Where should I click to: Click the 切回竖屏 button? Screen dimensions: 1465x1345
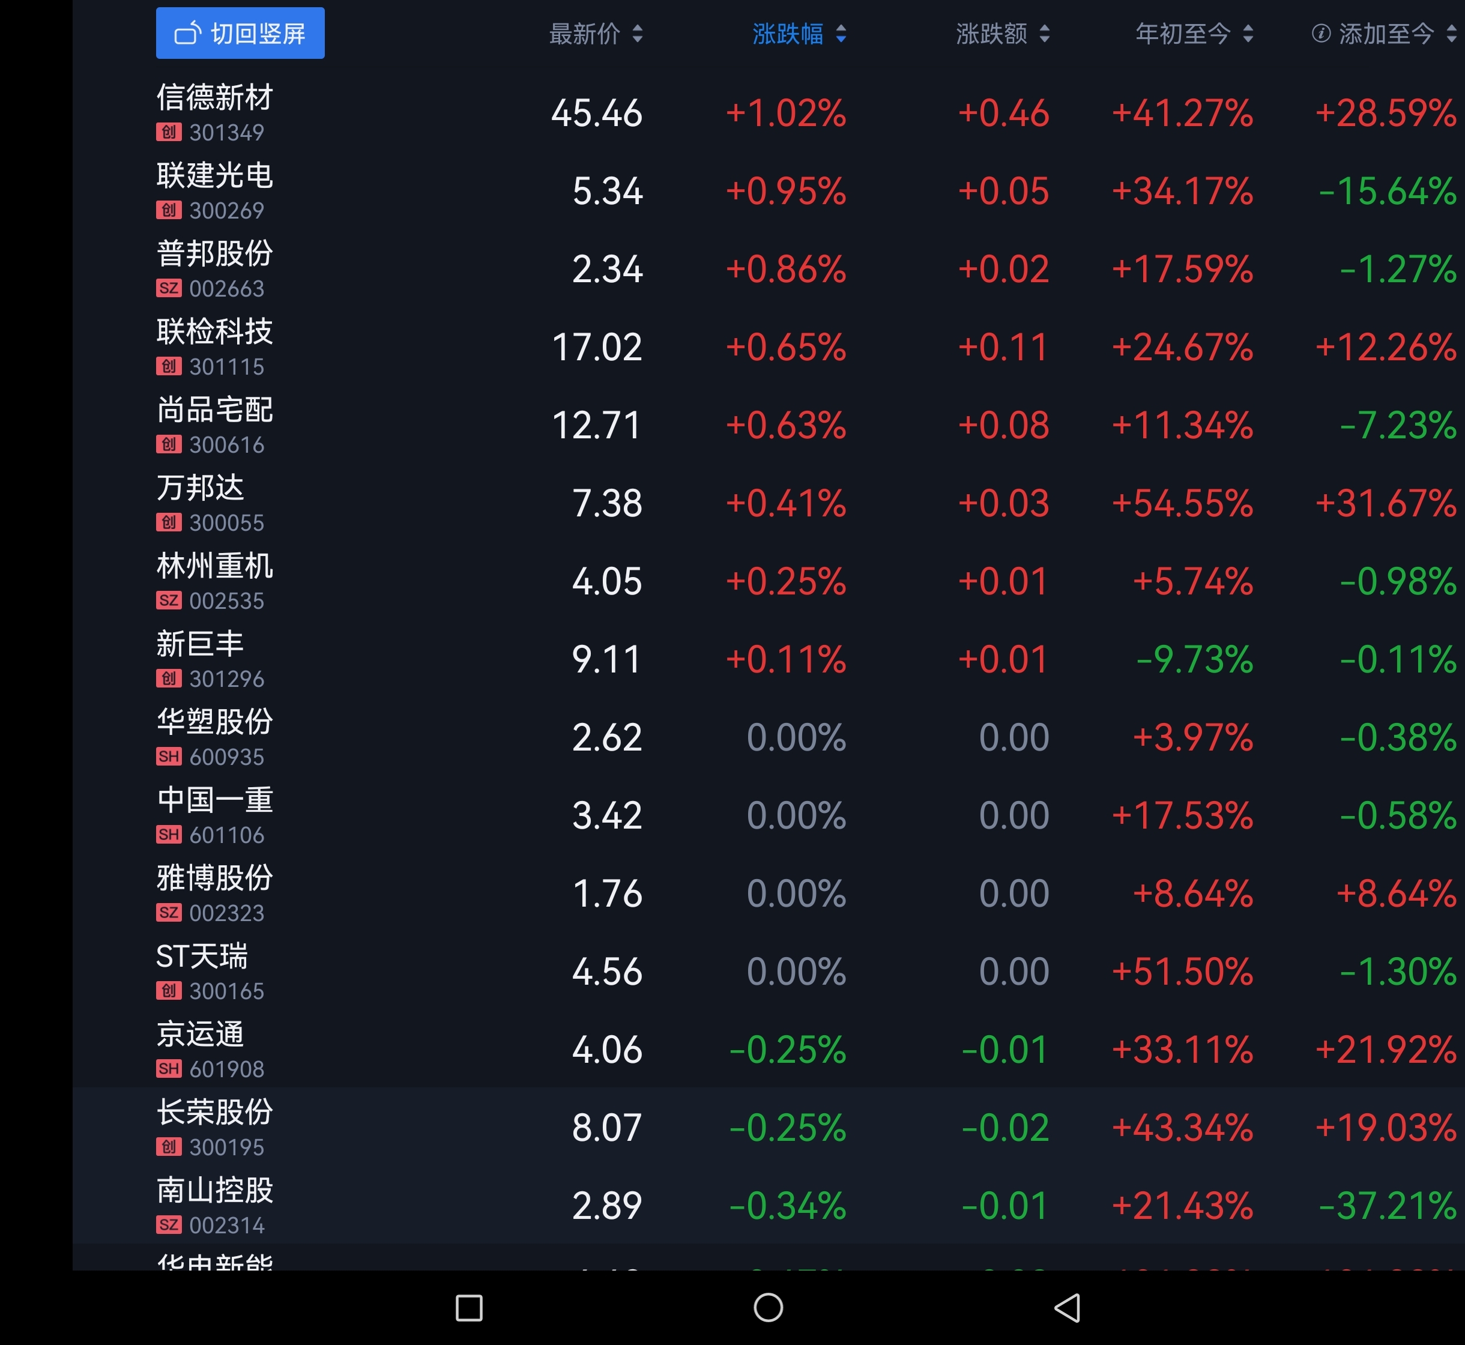point(240,34)
